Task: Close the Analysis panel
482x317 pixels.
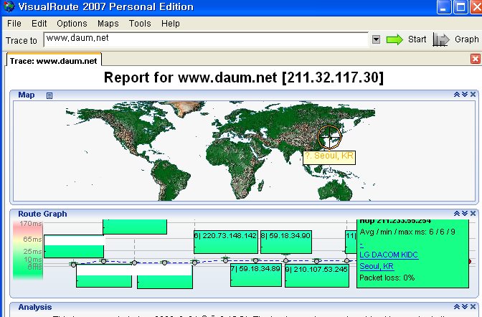Action: click(473, 306)
